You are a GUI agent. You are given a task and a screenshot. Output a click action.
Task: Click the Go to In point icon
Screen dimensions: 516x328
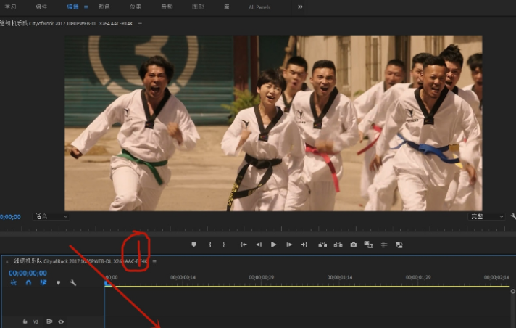click(244, 245)
